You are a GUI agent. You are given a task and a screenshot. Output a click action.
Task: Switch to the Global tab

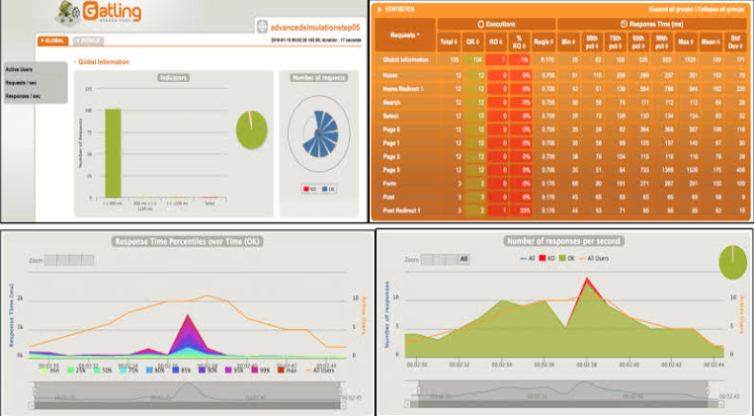coord(52,41)
